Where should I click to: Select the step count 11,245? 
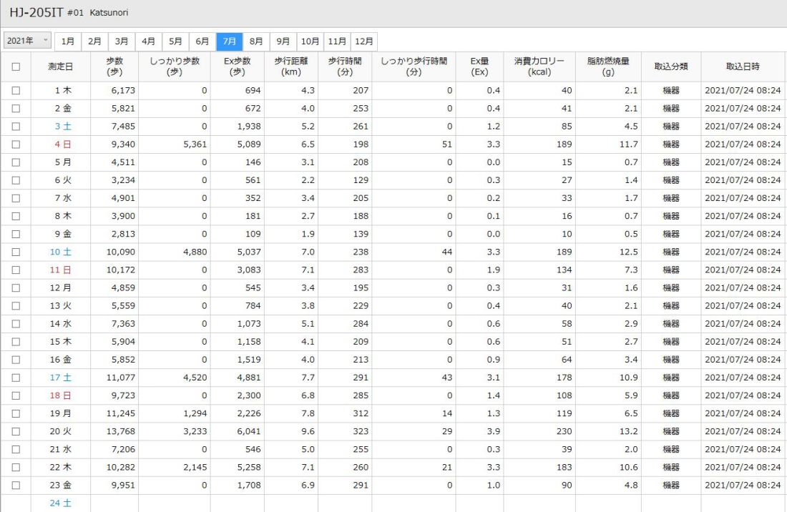(120, 414)
